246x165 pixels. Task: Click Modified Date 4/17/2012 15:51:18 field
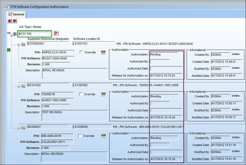(227, 159)
